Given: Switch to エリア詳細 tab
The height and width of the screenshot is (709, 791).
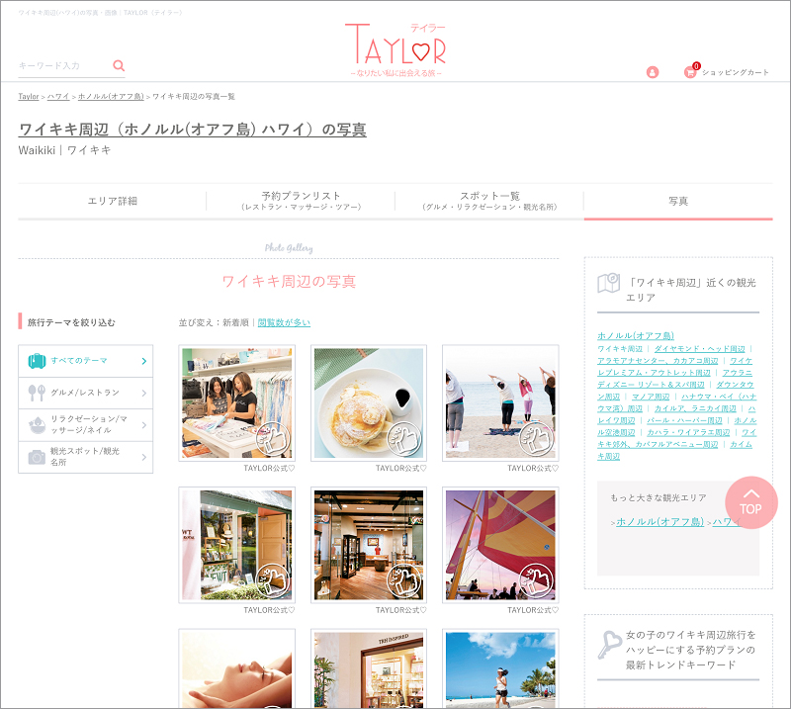Looking at the screenshot, I should point(112,201).
